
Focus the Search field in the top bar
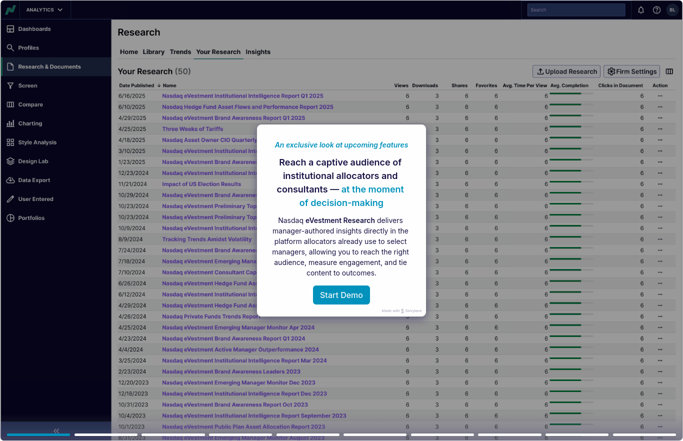point(576,10)
